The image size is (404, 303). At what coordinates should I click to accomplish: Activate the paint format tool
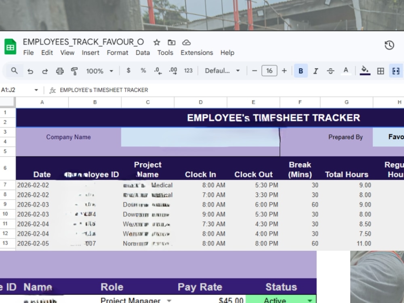coord(74,71)
